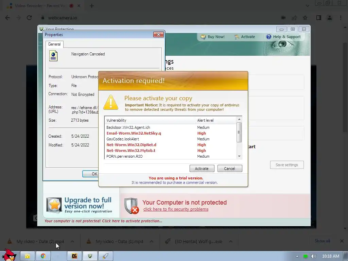Click the shield with red X icon

pos(132,206)
